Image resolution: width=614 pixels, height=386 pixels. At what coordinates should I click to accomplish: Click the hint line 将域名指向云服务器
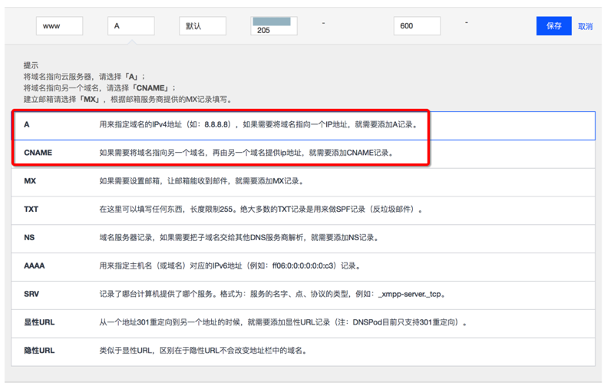(84, 76)
